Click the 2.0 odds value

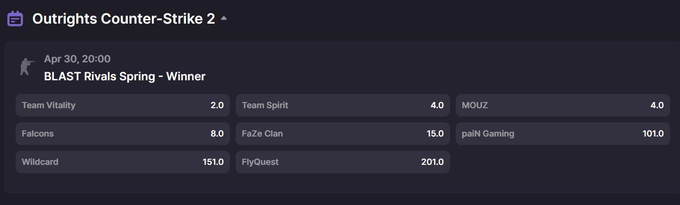coord(217,105)
